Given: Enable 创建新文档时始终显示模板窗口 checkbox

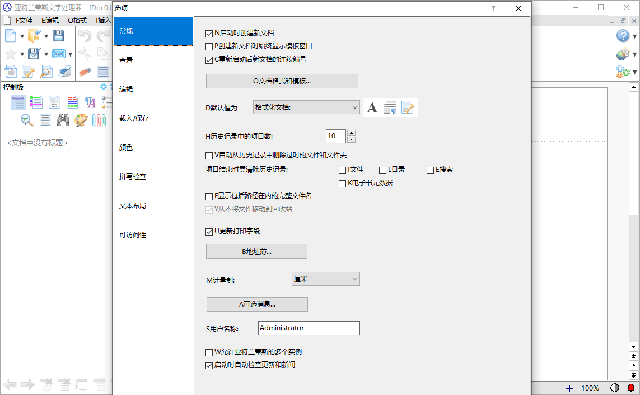Looking at the screenshot, I should click(x=209, y=46).
